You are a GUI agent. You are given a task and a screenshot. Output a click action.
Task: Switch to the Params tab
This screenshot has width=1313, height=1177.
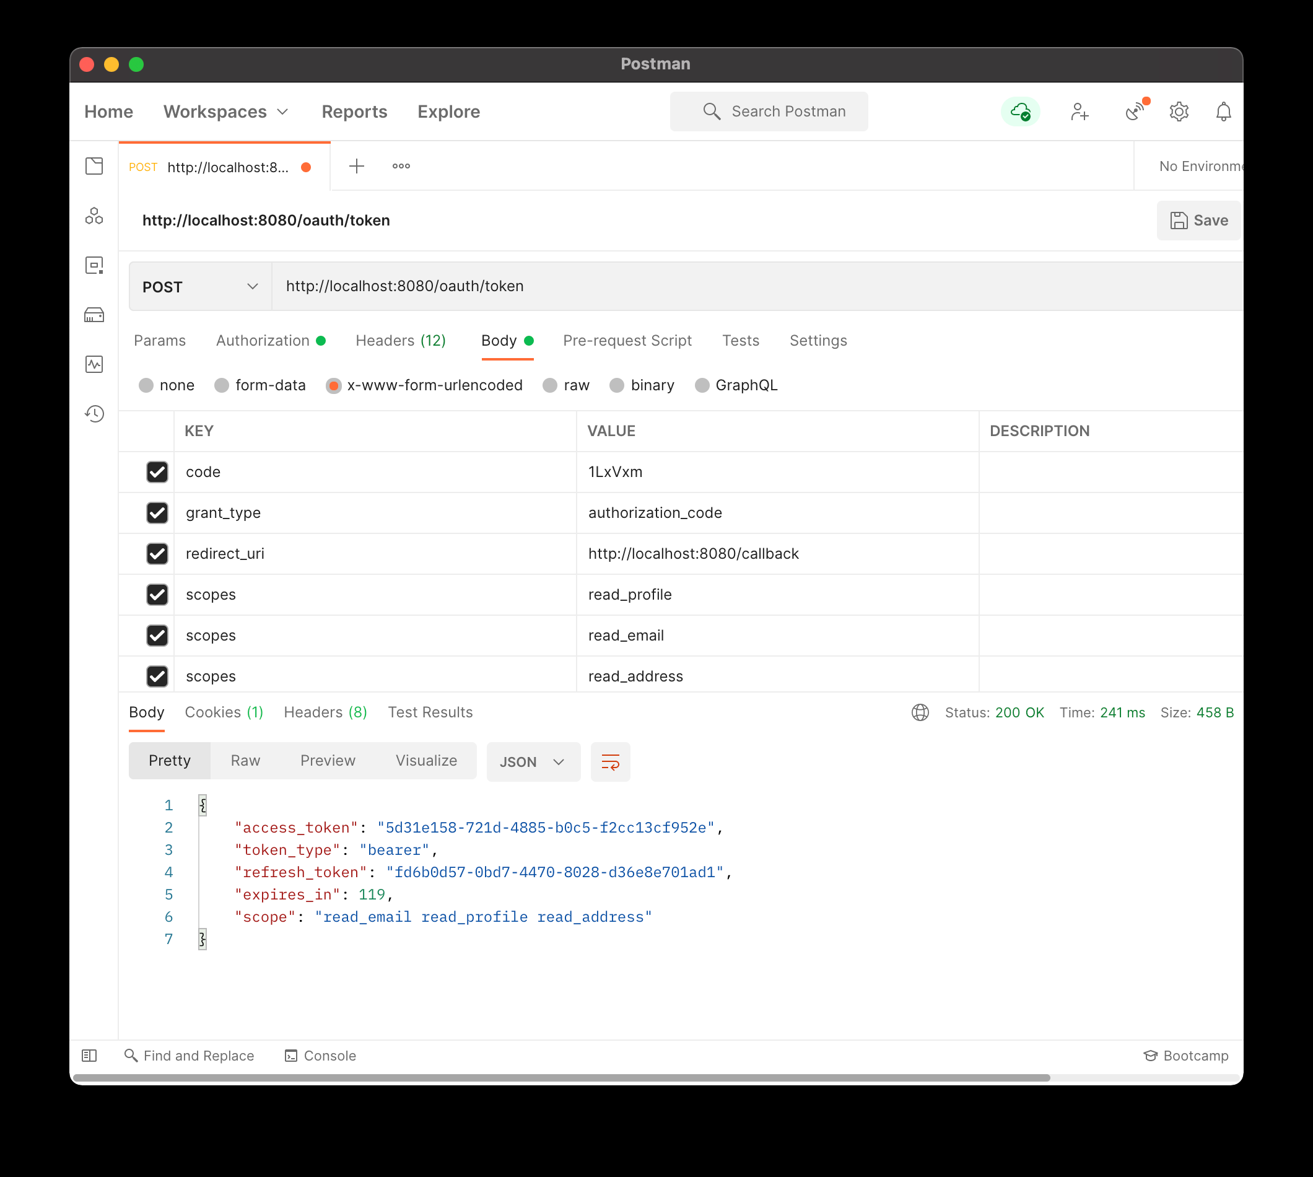click(x=160, y=341)
